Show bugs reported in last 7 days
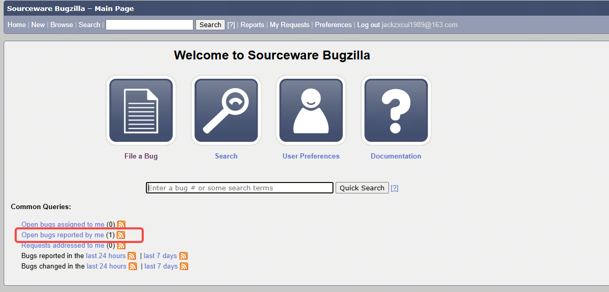Image resolution: width=609 pixels, height=292 pixels. coord(160,256)
